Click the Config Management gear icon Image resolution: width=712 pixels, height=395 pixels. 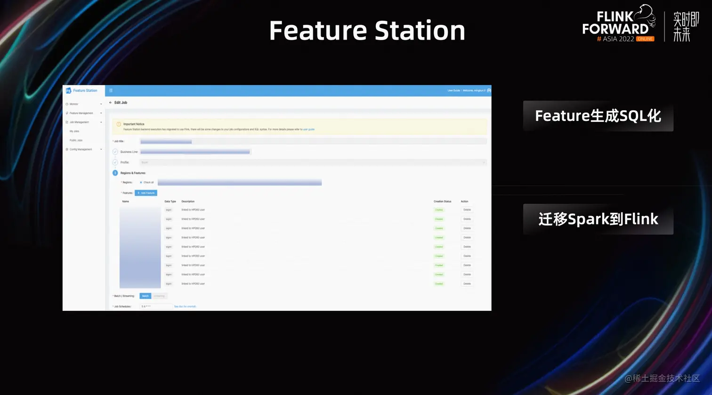pos(67,149)
